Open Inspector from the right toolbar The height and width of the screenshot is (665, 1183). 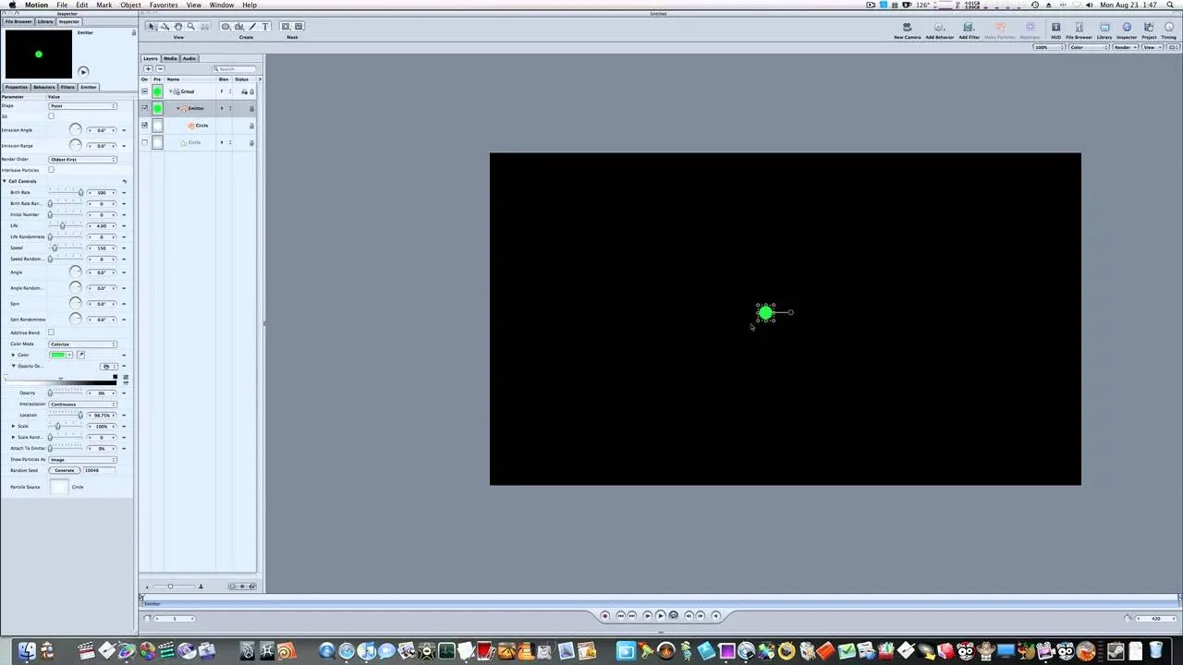1127,30
